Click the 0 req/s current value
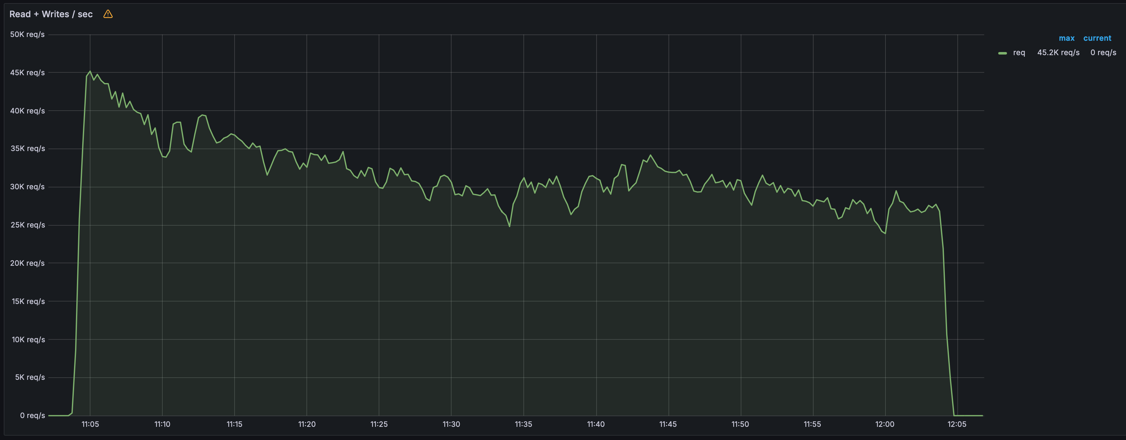The height and width of the screenshot is (440, 1126). 1103,53
